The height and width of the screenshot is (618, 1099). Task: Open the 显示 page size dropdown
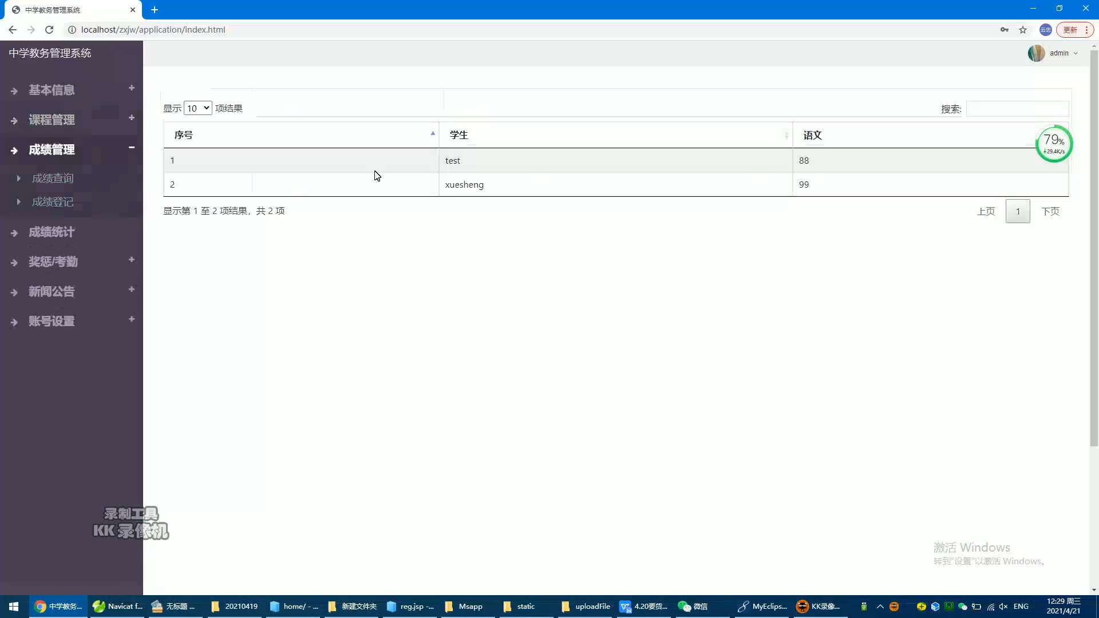click(x=197, y=108)
